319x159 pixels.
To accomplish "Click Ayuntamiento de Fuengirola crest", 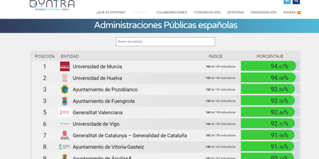I will (x=65, y=101).
